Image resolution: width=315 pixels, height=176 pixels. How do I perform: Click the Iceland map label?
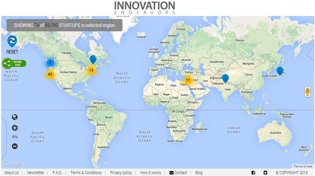coord(141,37)
